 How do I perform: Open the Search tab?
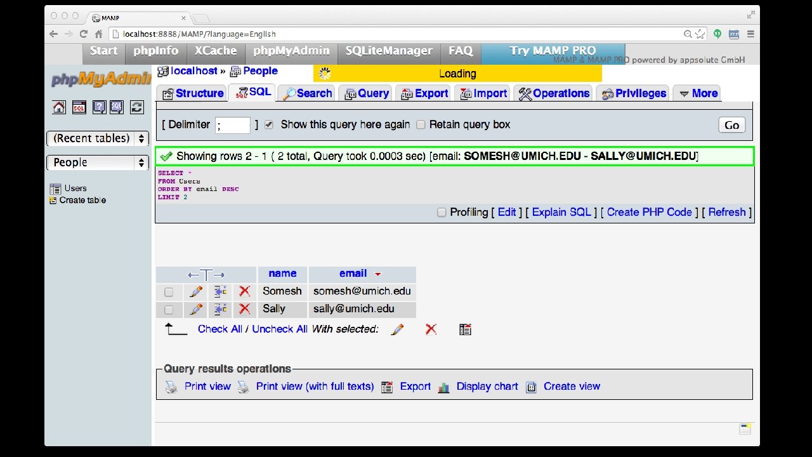coord(307,93)
